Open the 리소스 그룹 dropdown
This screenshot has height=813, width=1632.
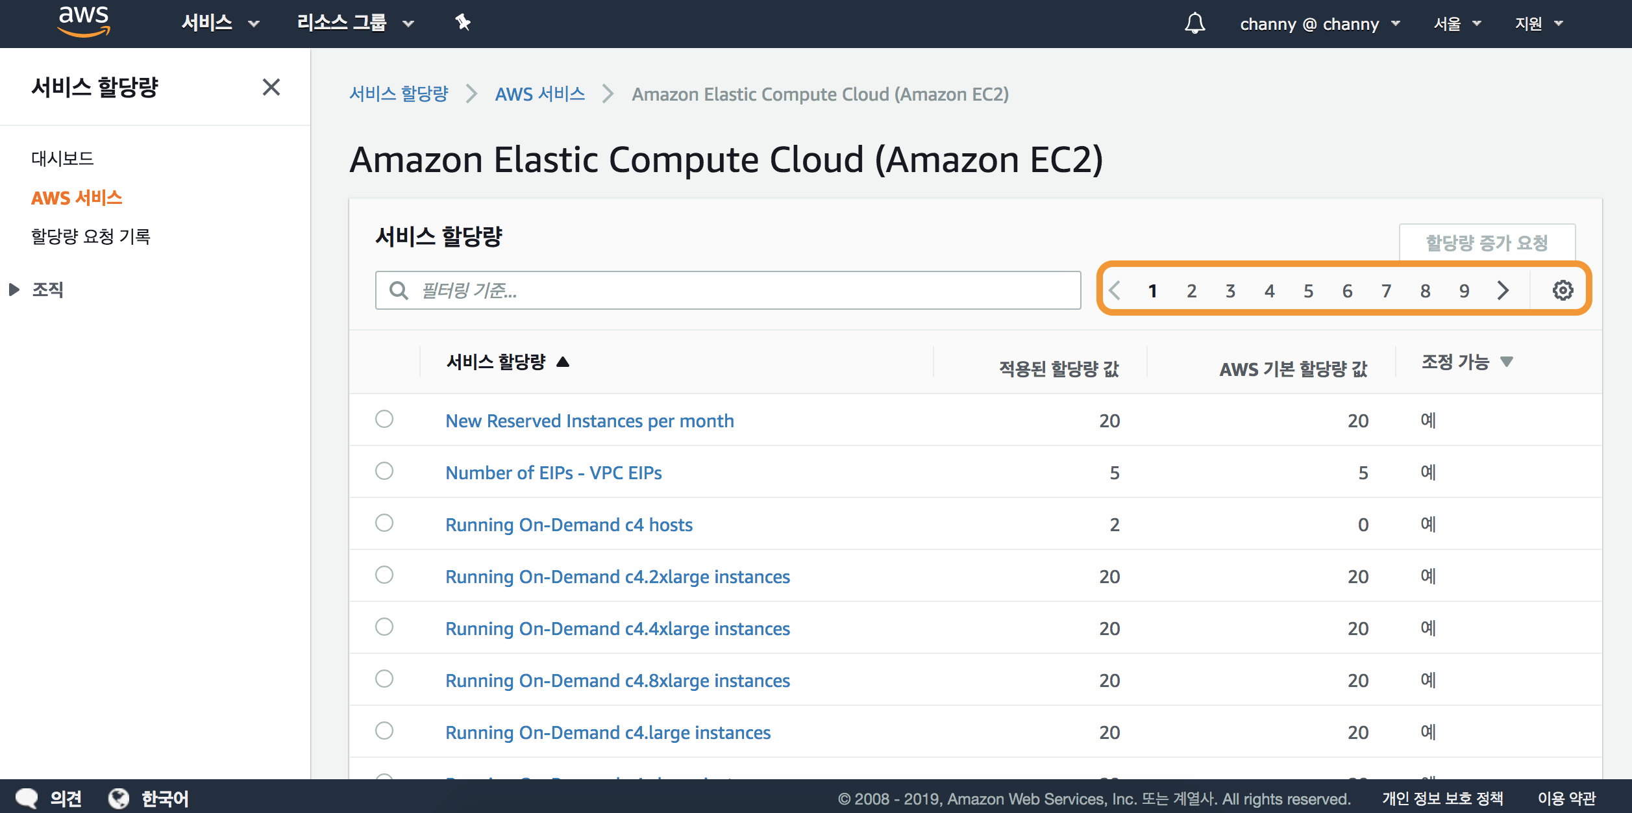tap(356, 23)
